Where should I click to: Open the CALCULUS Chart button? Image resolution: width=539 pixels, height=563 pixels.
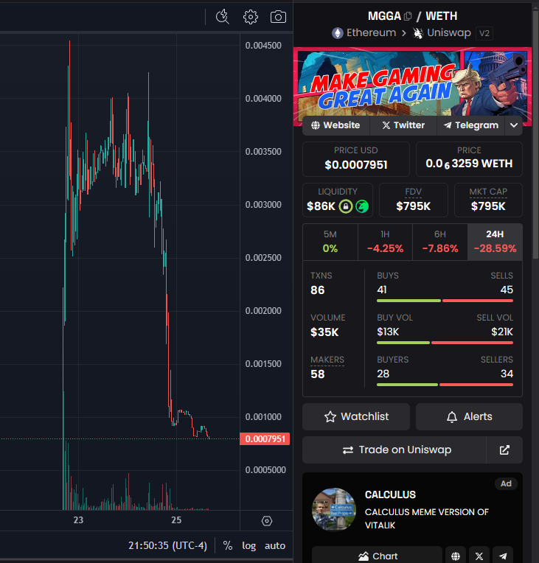[377, 556]
